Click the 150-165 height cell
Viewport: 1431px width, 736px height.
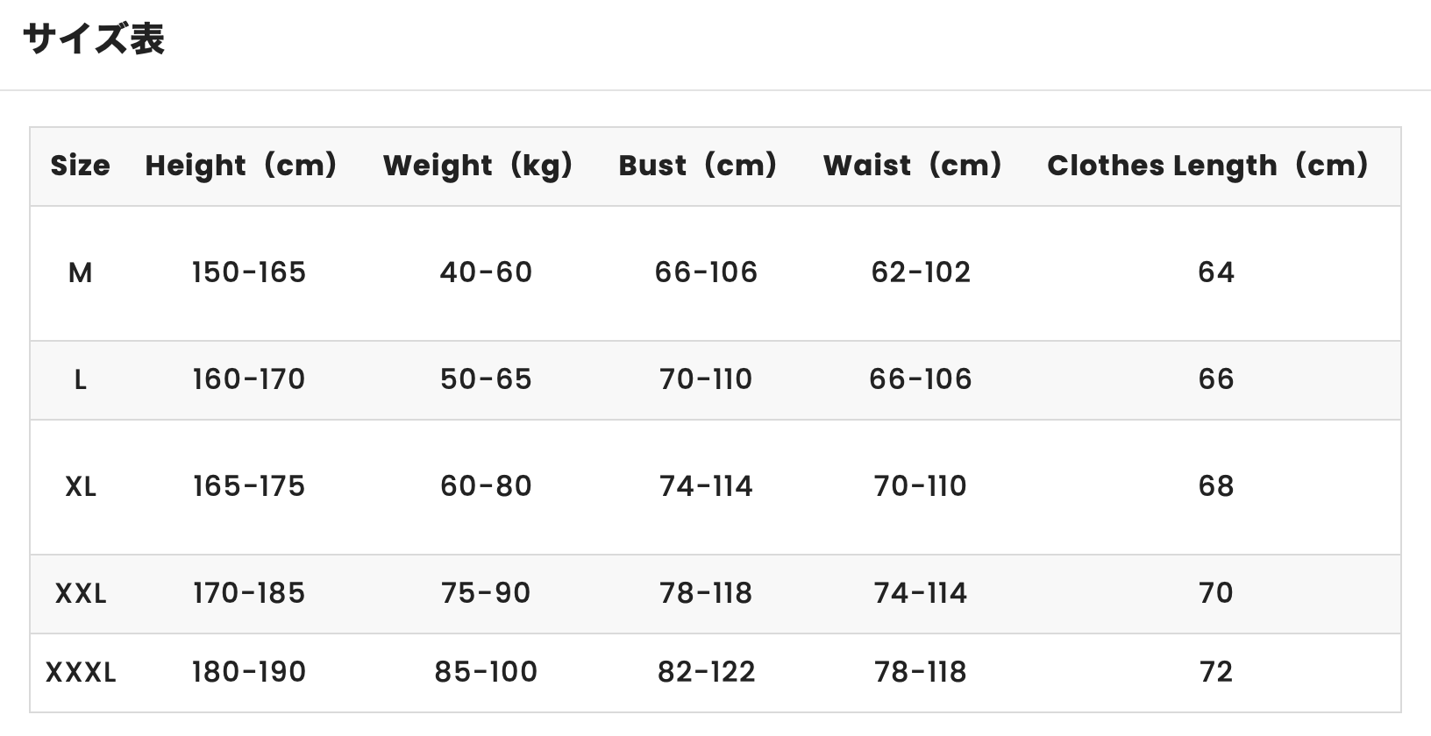[249, 272]
